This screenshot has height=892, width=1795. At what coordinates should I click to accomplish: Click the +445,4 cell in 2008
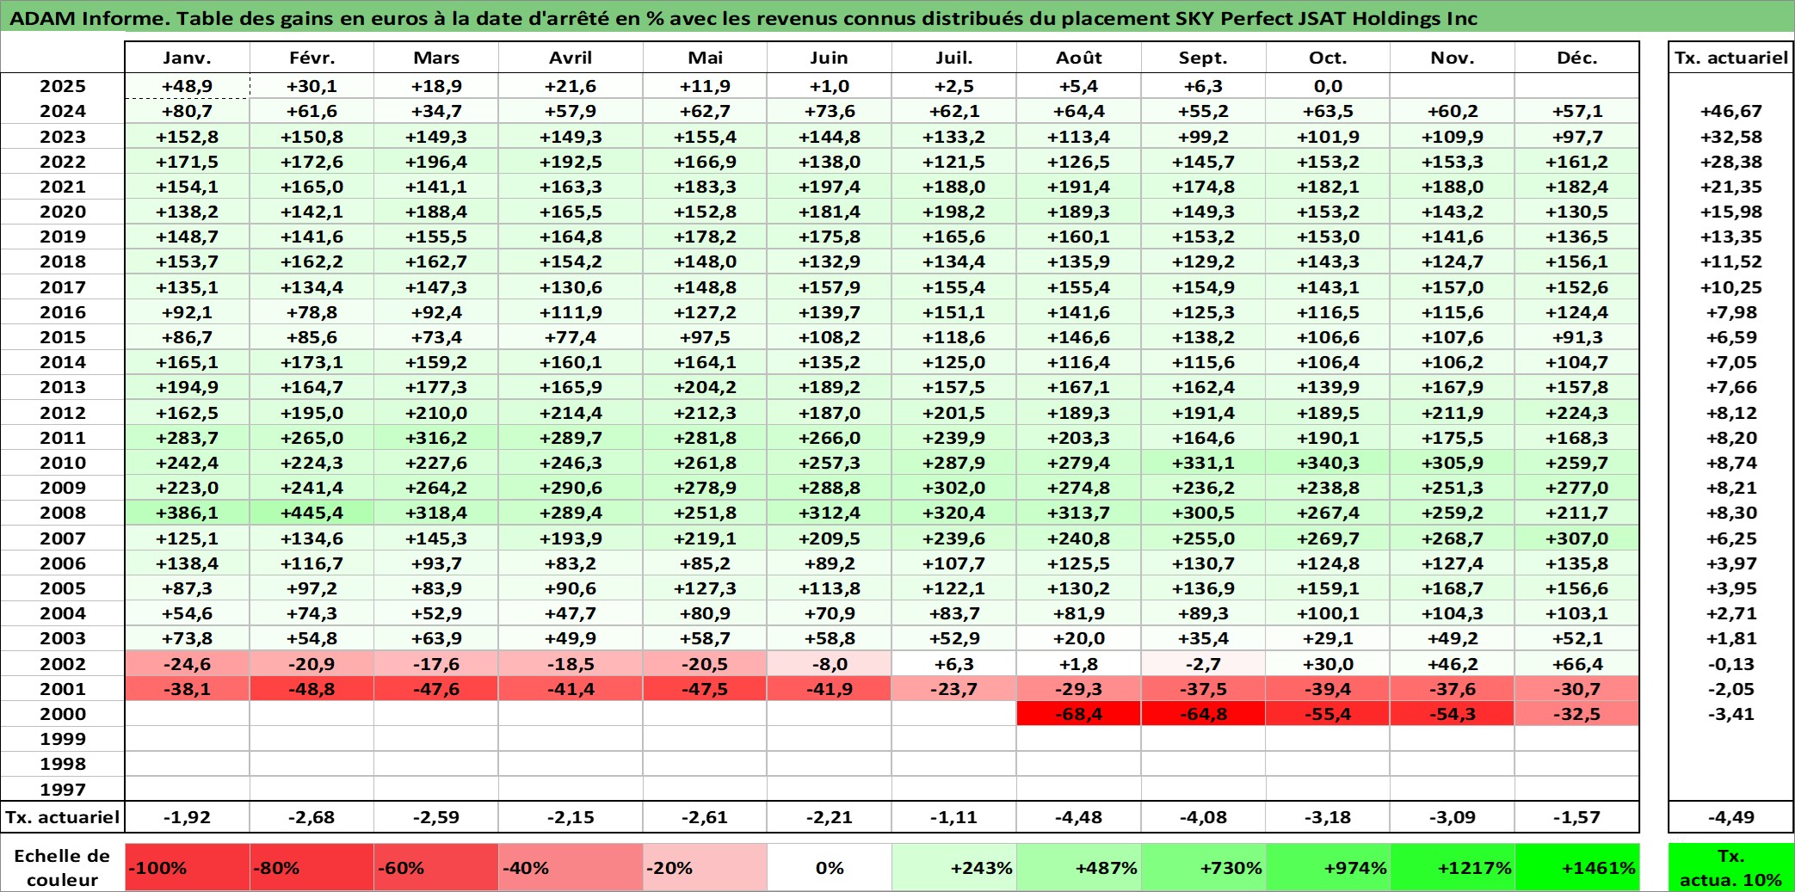(x=312, y=513)
